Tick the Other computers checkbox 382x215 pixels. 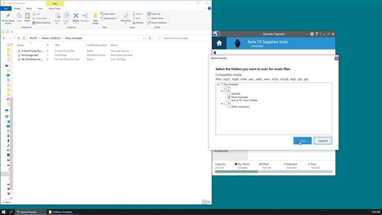click(x=229, y=107)
